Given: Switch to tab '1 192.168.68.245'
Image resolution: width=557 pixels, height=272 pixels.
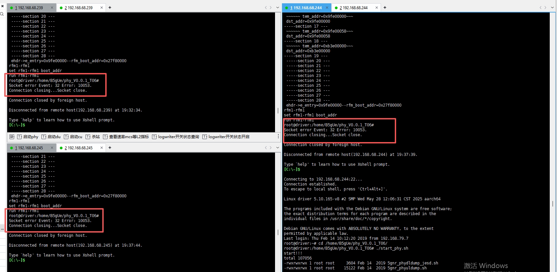Looking at the screenshot, I should pyautogui.click(x=30, y=148).
